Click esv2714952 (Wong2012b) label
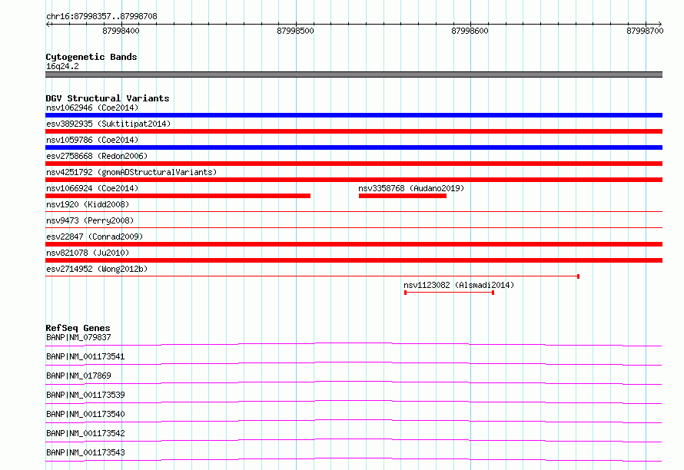The height and width of the screenshot is (470, 684). [97, 269]
